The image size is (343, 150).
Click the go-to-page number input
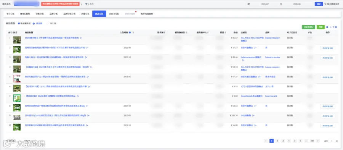pyautogui.click(x=332, y=141)
